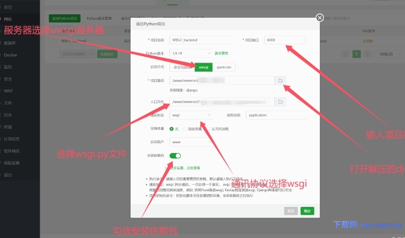Check the WBGT_backend row checkbox in background
This screenshot has width=405, height=238.
(x=54, y=41)
